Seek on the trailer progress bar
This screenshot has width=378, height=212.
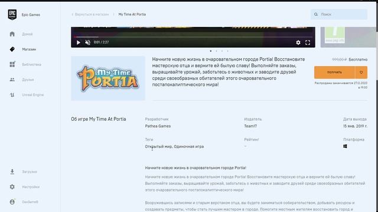click(193, 37)
